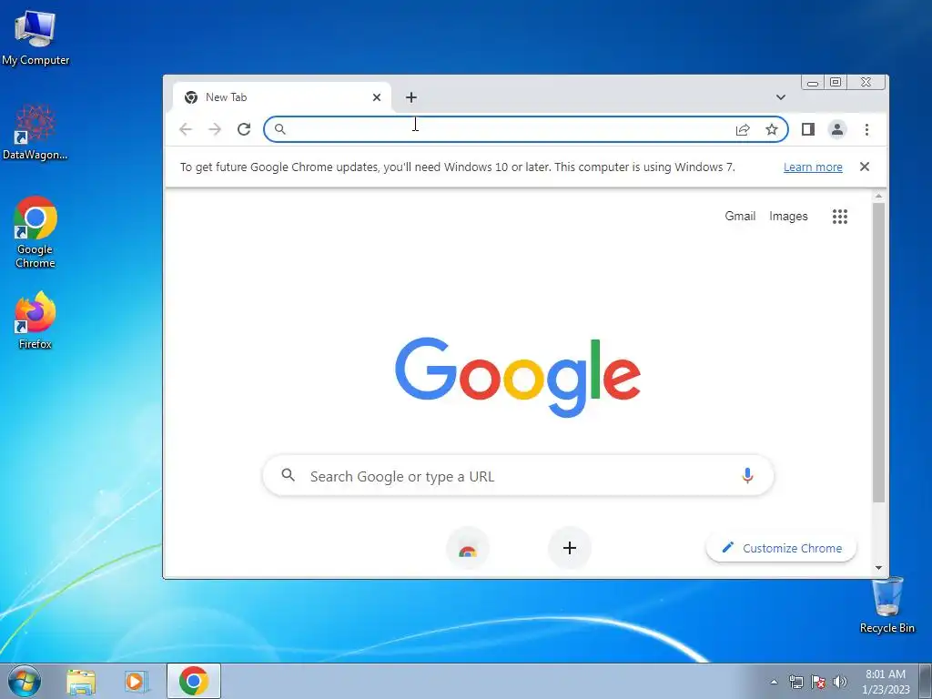Select the DataWagon desktop shortcut
The height and width of the screenshot is (699, 932).
click(x=35, y=132)
